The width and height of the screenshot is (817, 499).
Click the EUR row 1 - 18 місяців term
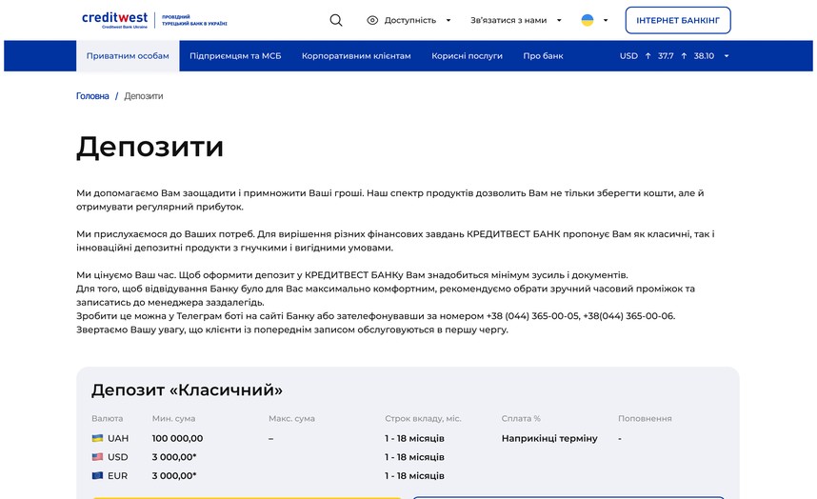tap(415, 475)
